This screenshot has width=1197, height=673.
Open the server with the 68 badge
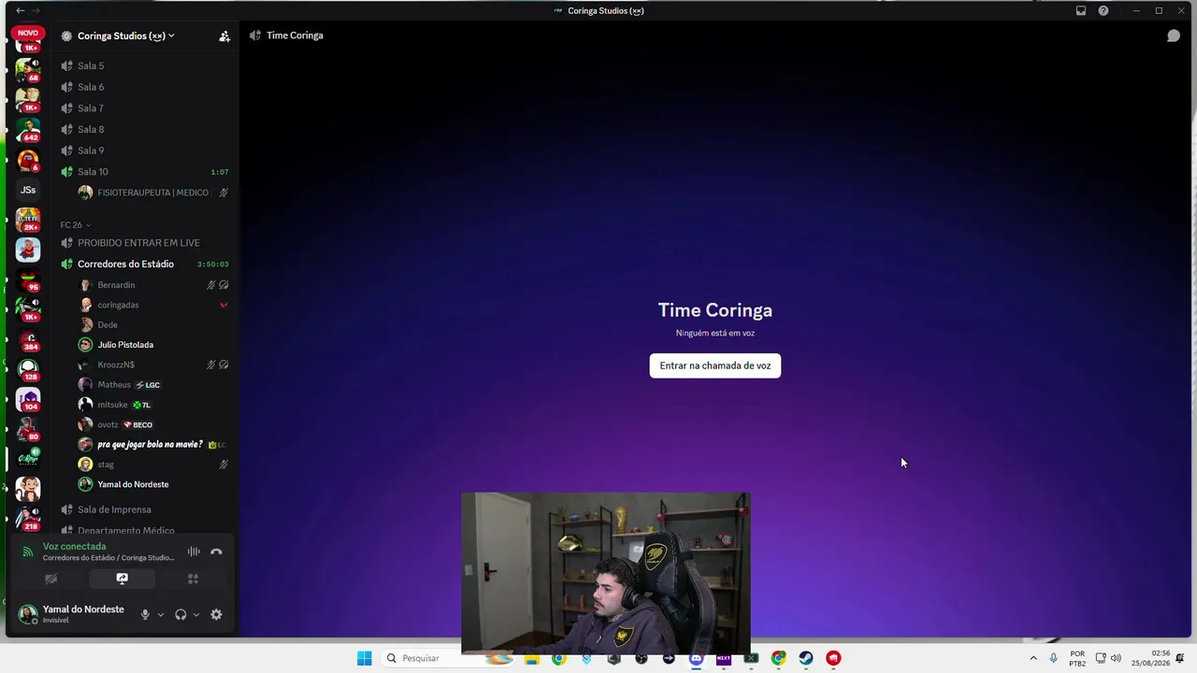point(28,70)
